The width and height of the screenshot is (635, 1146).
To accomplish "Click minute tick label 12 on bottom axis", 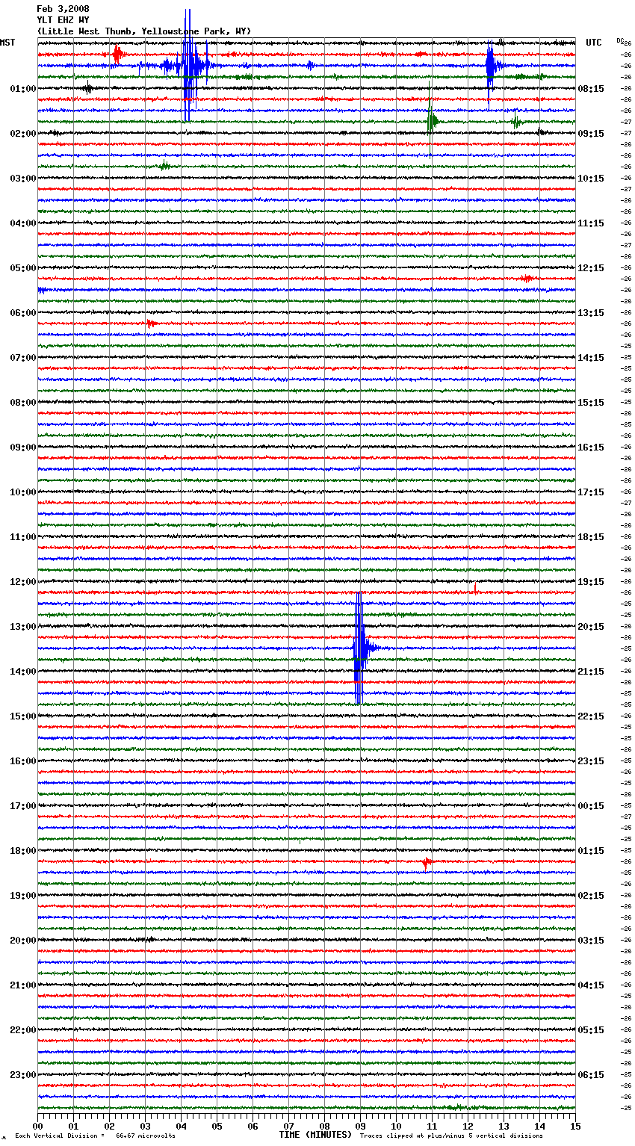I will (x=468, y=1126).
